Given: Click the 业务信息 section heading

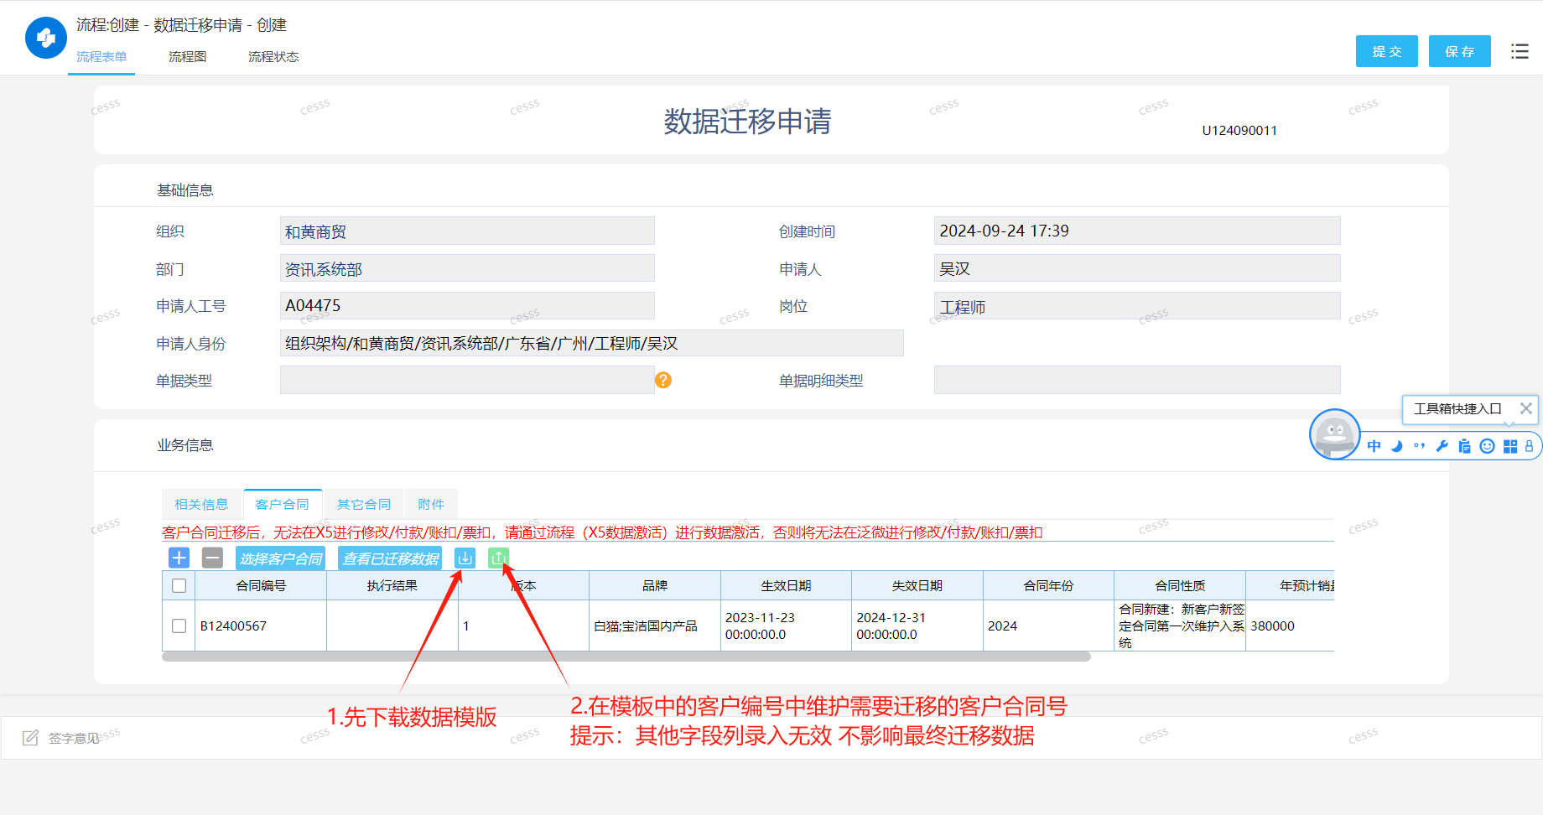Looking at the screenshot, I should [x=185, y=445].
